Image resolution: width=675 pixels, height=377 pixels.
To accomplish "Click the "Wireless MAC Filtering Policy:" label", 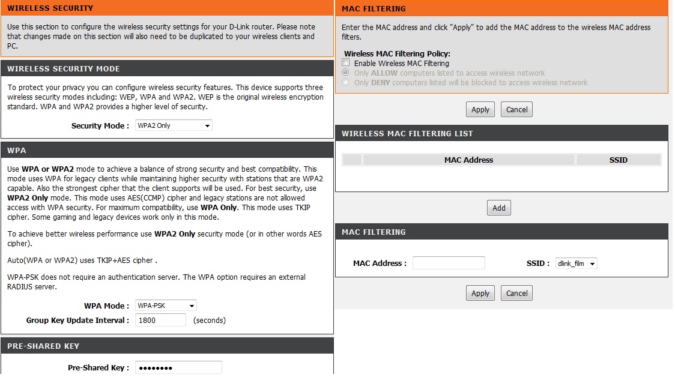I will pos(397,54).
